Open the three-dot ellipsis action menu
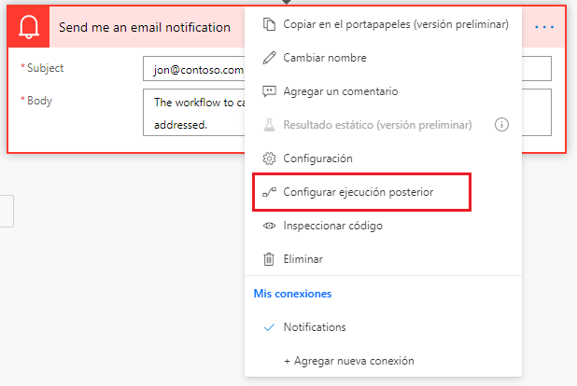This screenshot has height=386, width=577. tap(543, 27)
